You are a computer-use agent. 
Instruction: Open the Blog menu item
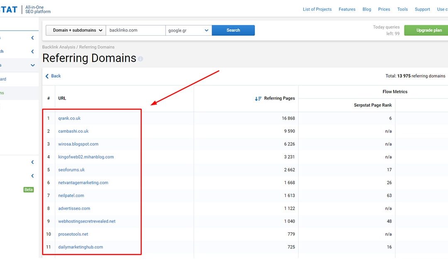(x=367, y=10)
